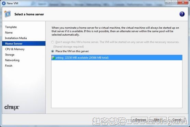Open the CPU & Memory step
Image resolution: width=190 pixels, height=127 pixels.
pyautogui.click(x=15, y=49)
